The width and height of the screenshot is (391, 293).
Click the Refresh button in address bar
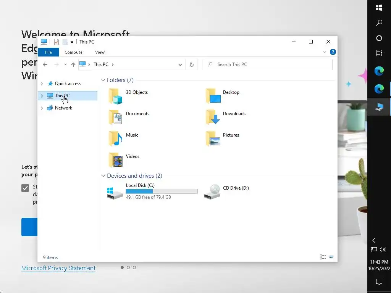pyautogui.click(x=192, y=64)
